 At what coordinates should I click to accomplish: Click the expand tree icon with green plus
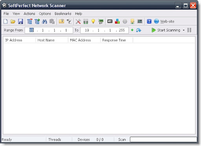point(37,21)
